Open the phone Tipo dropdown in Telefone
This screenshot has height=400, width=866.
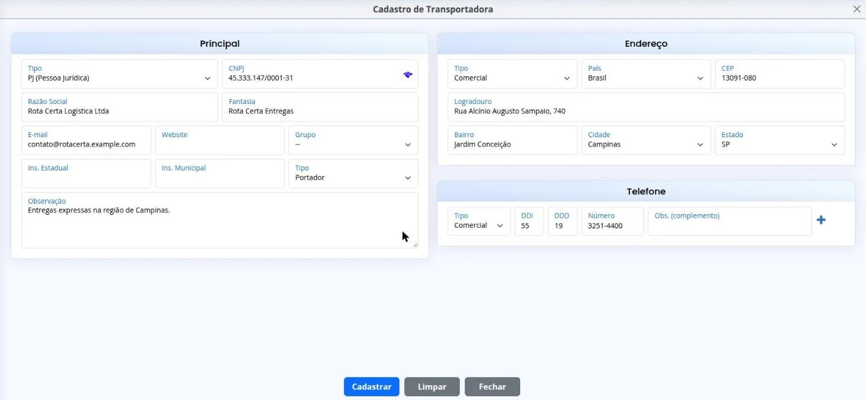coord(479,221)
